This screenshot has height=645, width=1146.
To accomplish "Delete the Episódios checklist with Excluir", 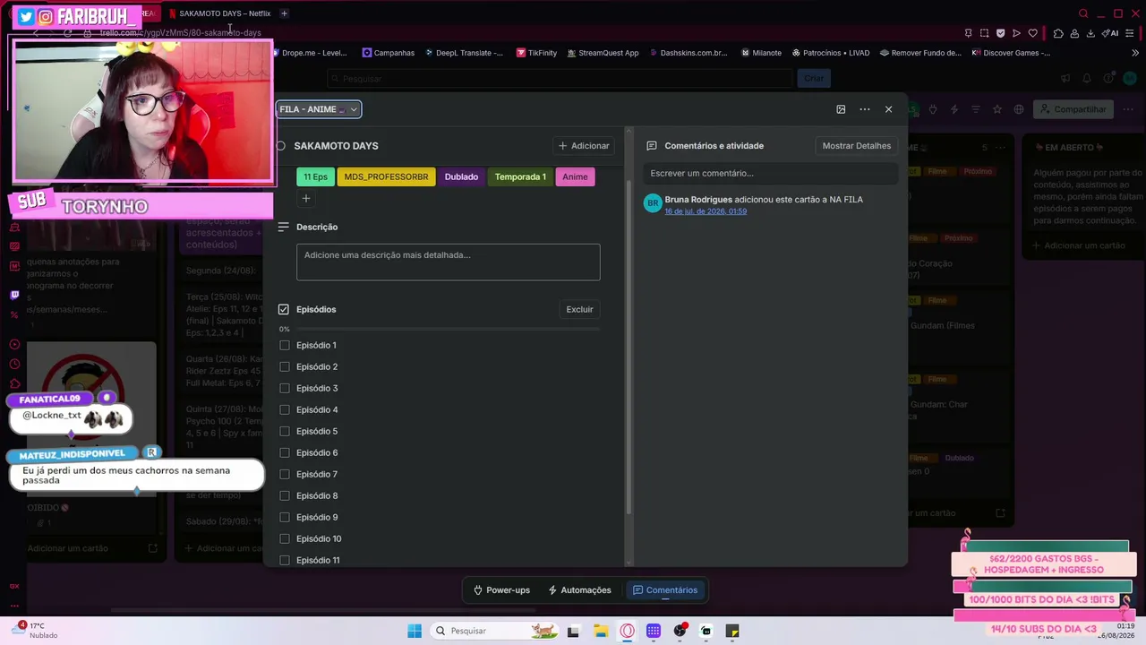I will (x=579, y=309).
